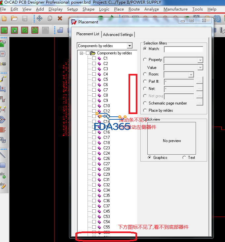Open the Value dropdown list
Viewport: 225px width, 242px height.
coord(200,68)
